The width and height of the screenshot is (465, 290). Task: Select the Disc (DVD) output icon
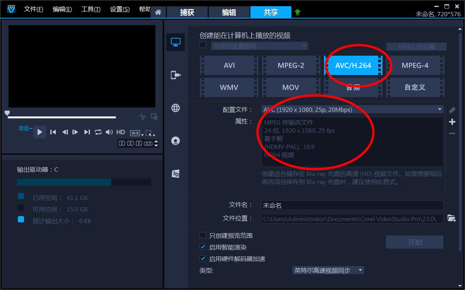point(176,141)
